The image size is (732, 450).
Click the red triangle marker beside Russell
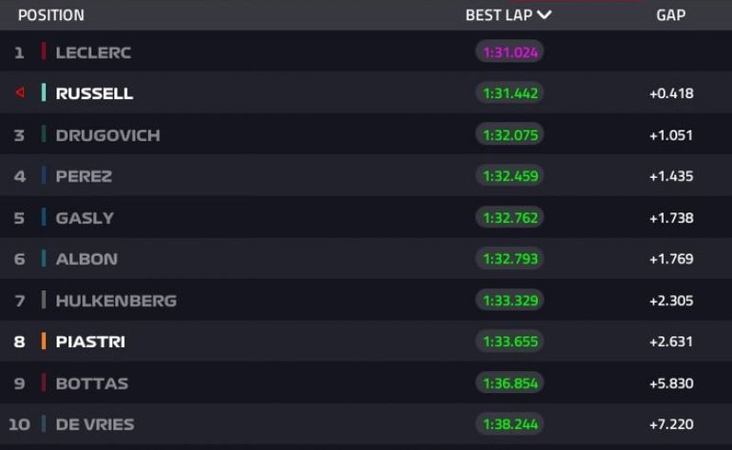(20, 92)
